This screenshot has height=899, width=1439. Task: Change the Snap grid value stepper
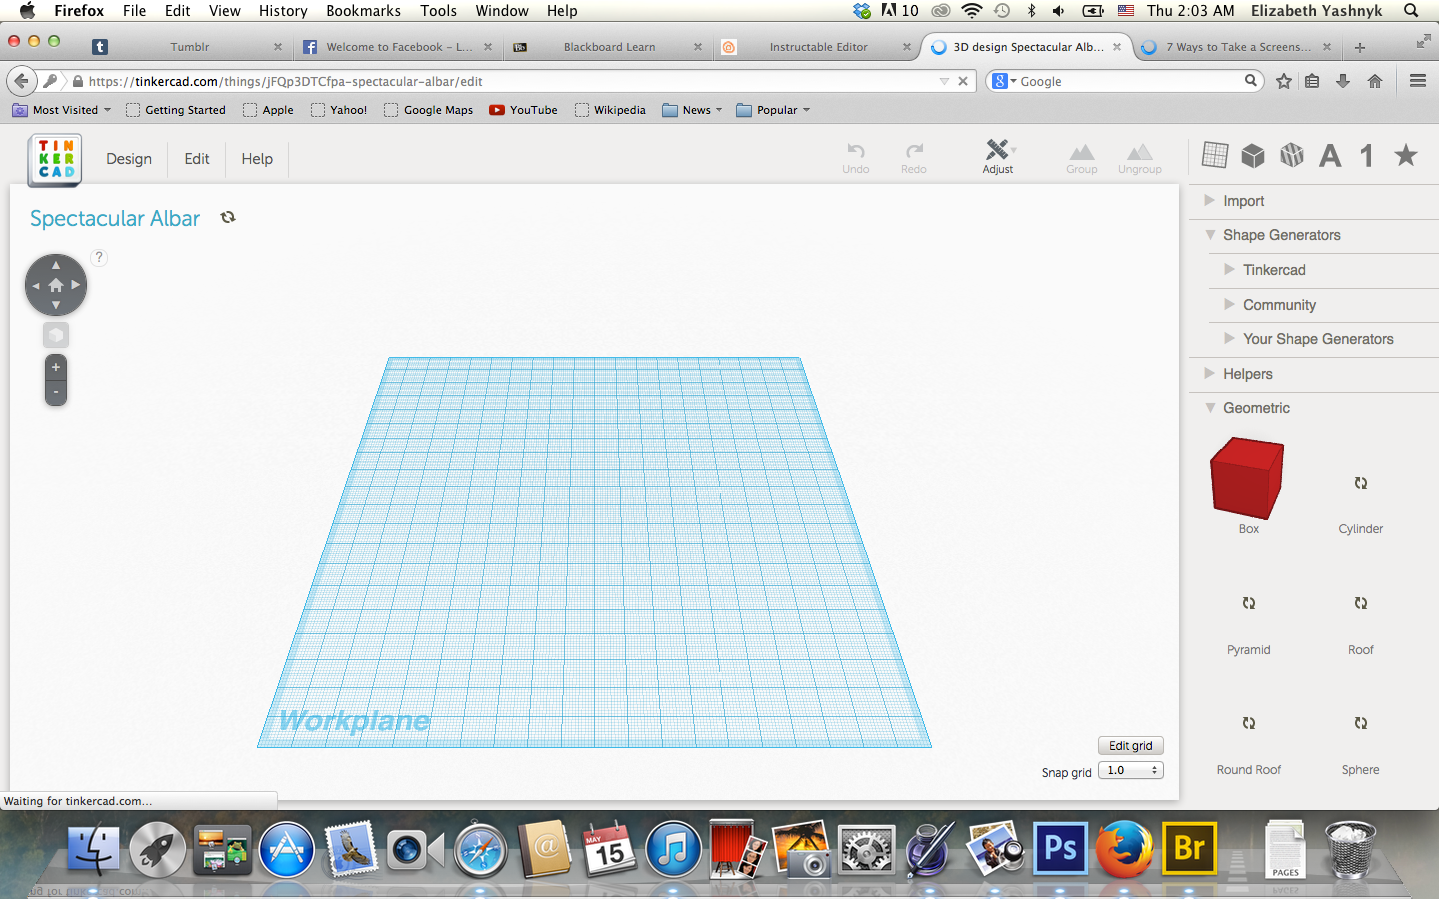tap(1153, 770)
